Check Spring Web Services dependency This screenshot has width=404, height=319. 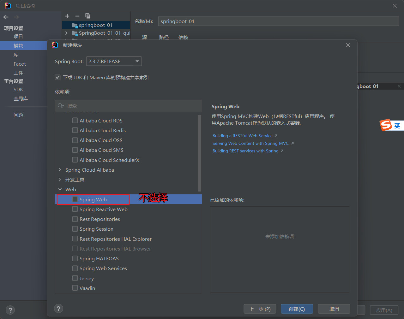point(75,268)
